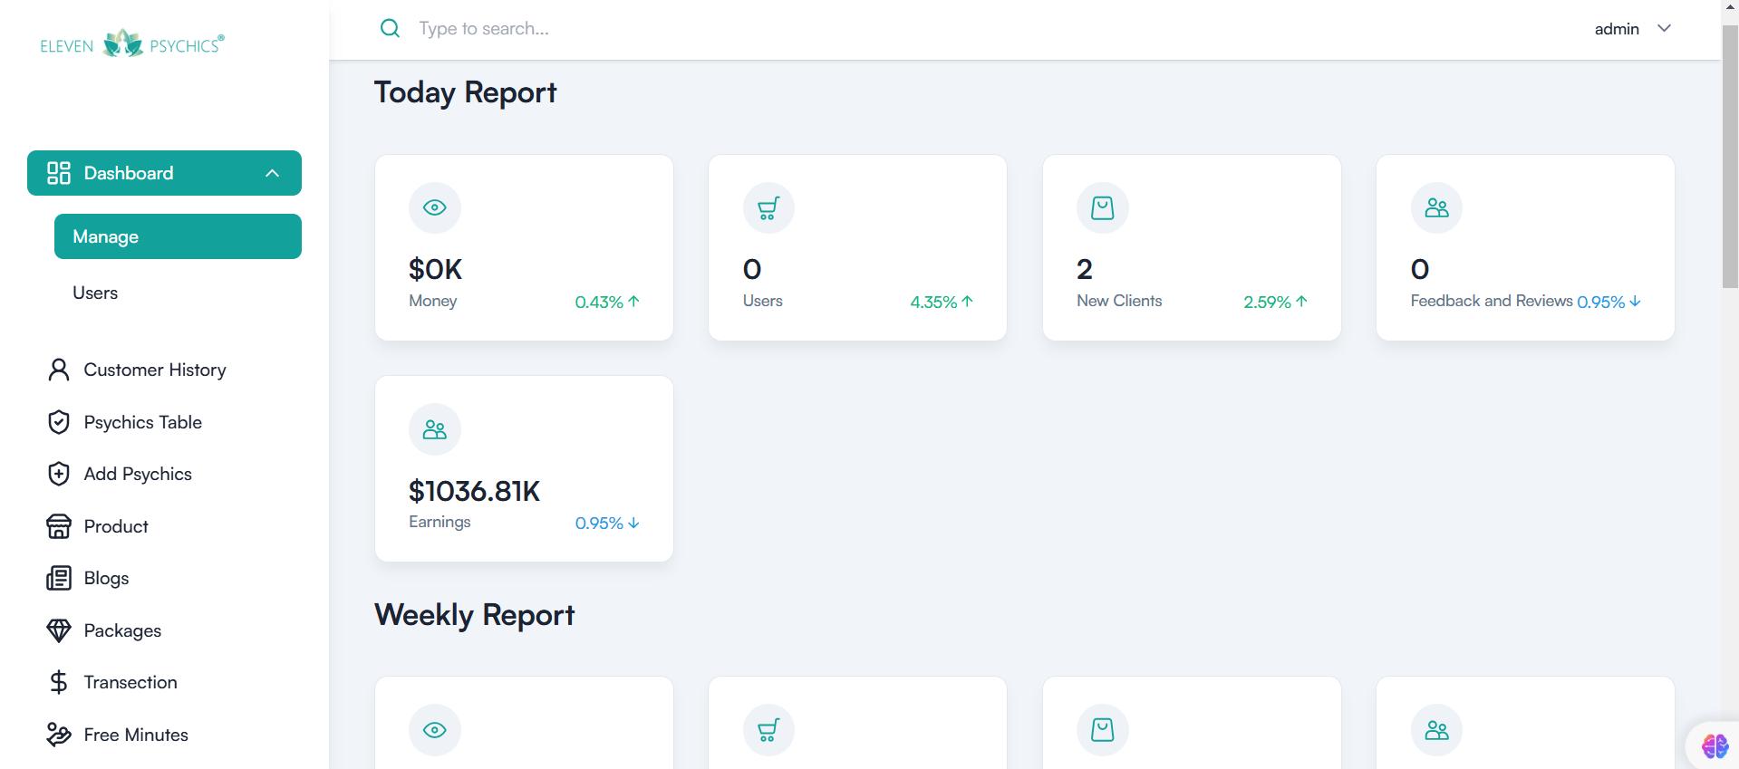This screenshot has height=769, width=1739.
Task: Click the 0.95% Feedback and Reviews indicator
Action: tap(1609, 302)
